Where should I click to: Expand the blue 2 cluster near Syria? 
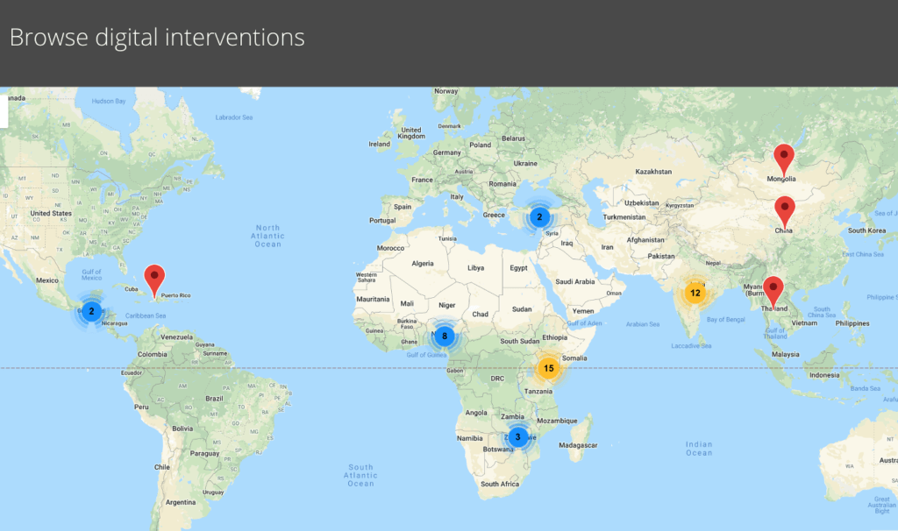point(539,217)
